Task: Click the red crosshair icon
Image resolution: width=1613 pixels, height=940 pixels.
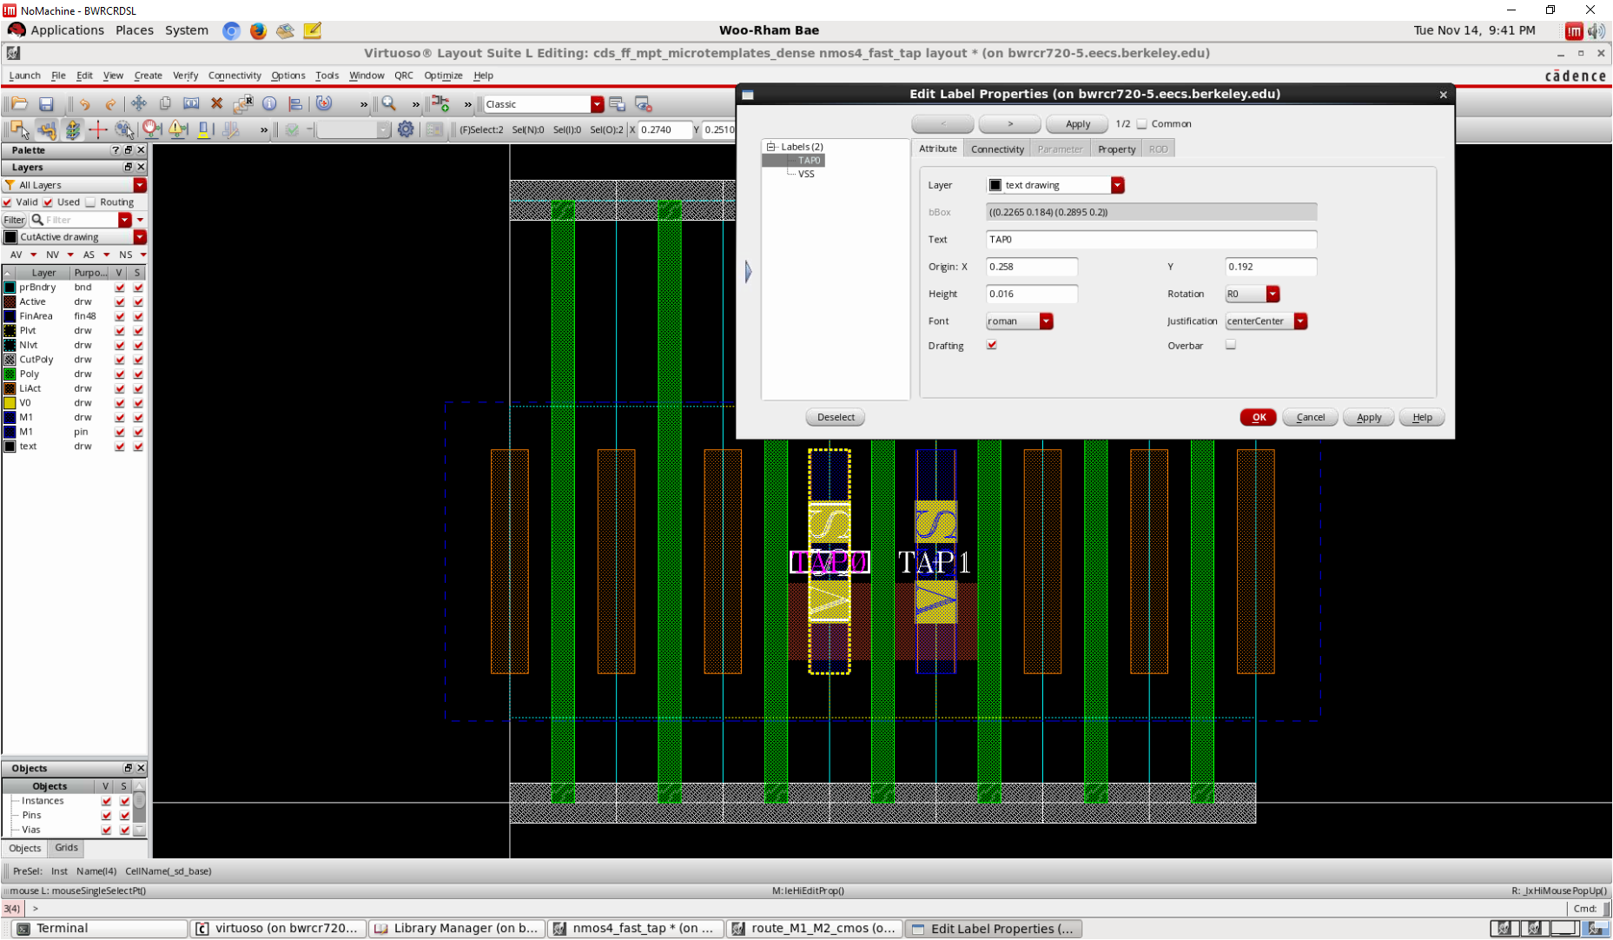Action: 98,129
